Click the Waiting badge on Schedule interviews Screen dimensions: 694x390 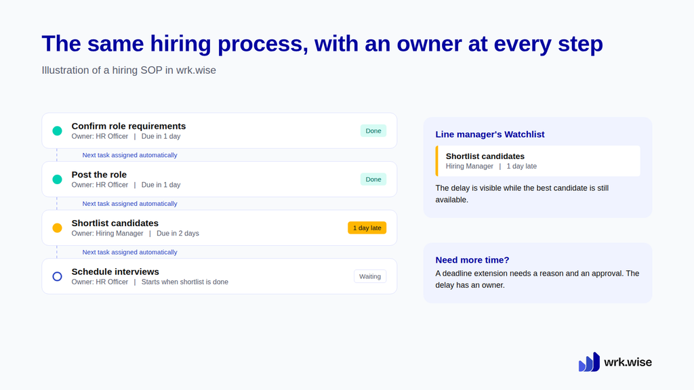point(370,276)
